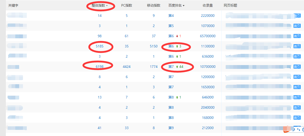This screenshot has width=304, height=136.
Task: Click the red down arrow beside 第6
Action: 177,36
